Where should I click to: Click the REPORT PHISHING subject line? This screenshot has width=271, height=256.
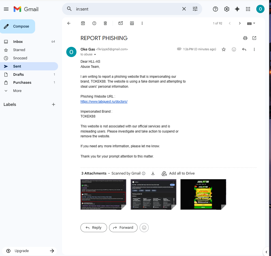104,38
